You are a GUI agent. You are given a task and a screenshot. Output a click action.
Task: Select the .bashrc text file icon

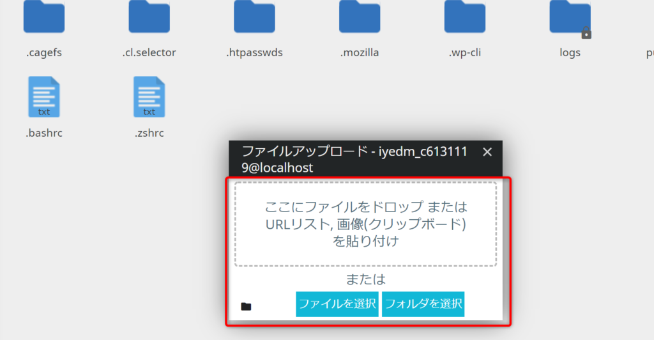pyautogui.click(x=44, y=97)
